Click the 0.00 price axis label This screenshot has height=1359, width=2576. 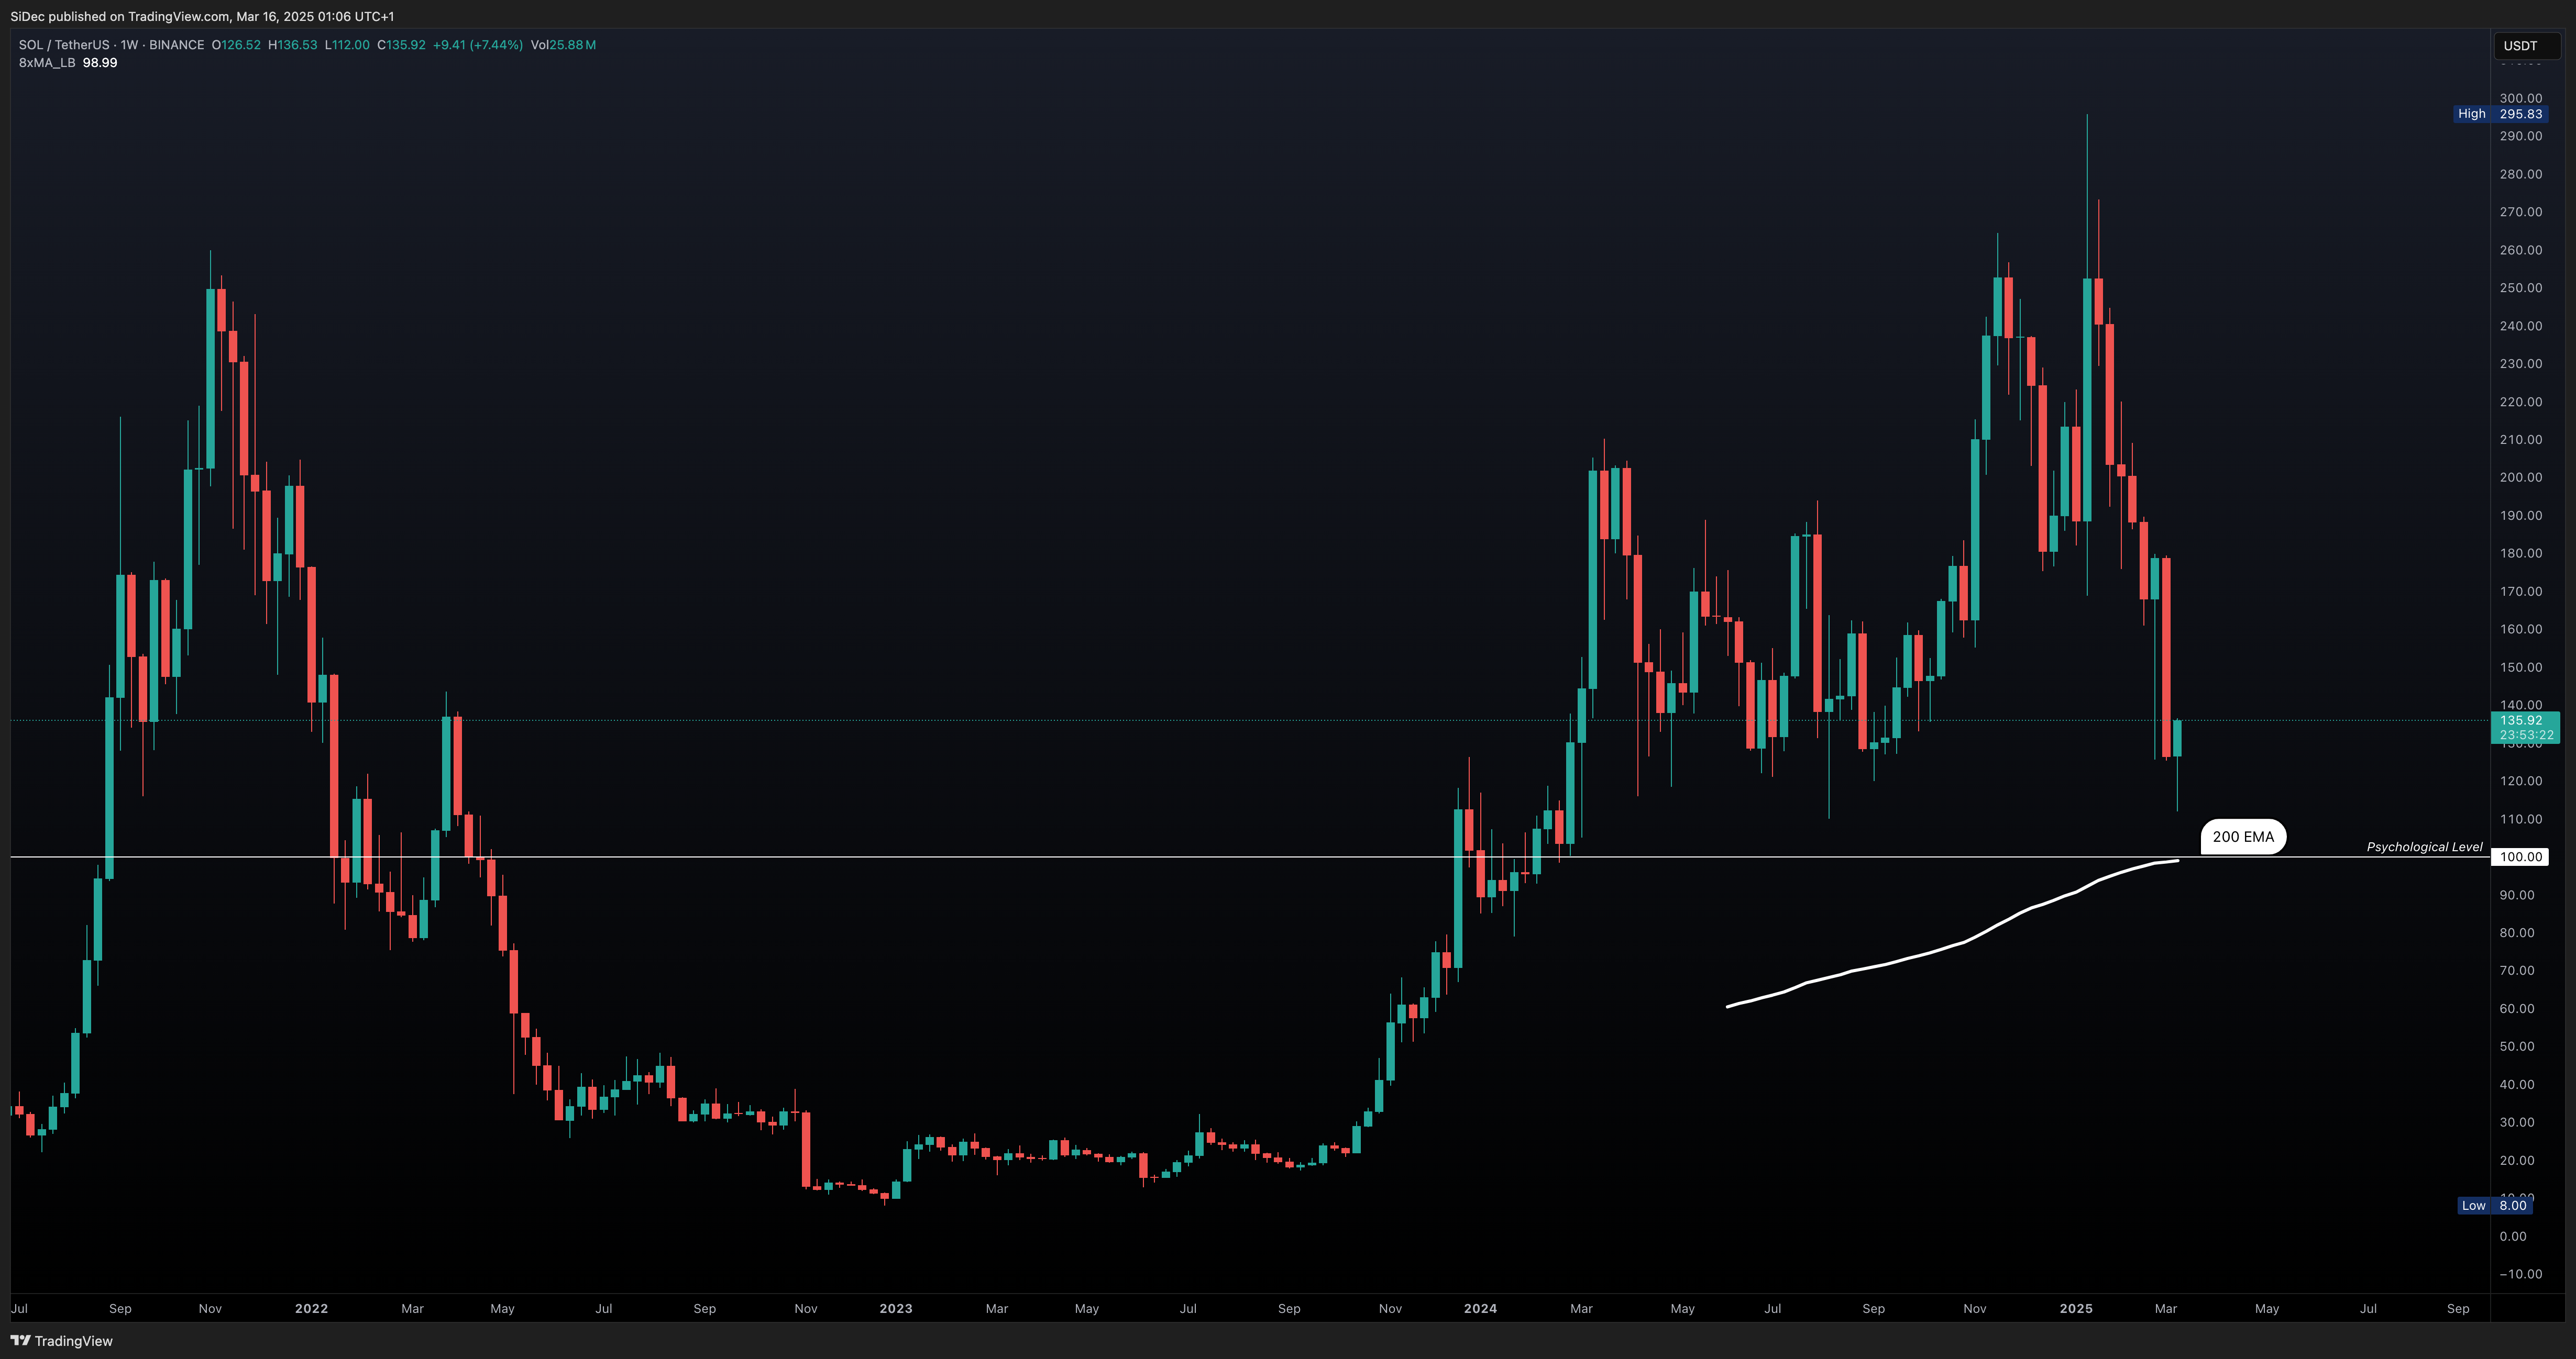(2513, 1237)
